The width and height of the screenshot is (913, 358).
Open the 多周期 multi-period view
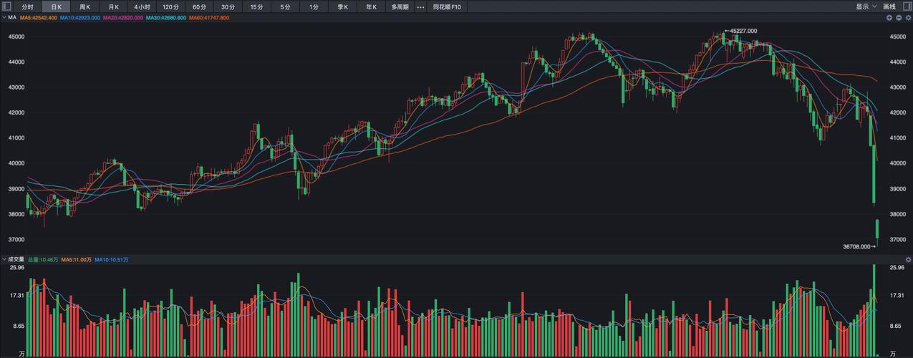pyautogui.click(x=400, y=7)
